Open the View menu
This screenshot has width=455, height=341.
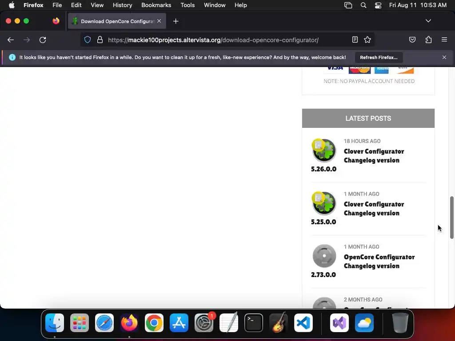click(x=97, y=5)
